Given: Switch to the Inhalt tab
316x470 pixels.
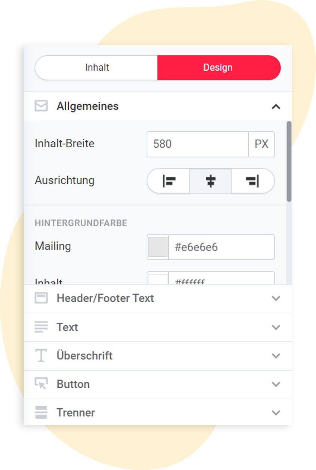Looking at the screenshot, I should tap(98, 67).
